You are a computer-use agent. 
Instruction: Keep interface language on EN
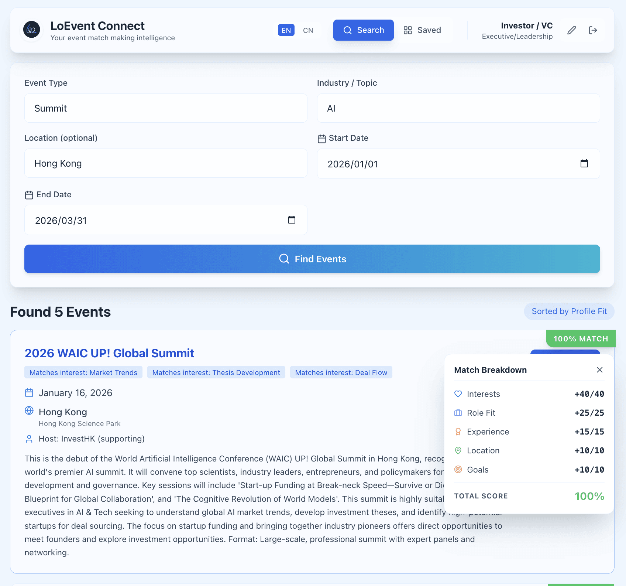(x=286, y=30)
